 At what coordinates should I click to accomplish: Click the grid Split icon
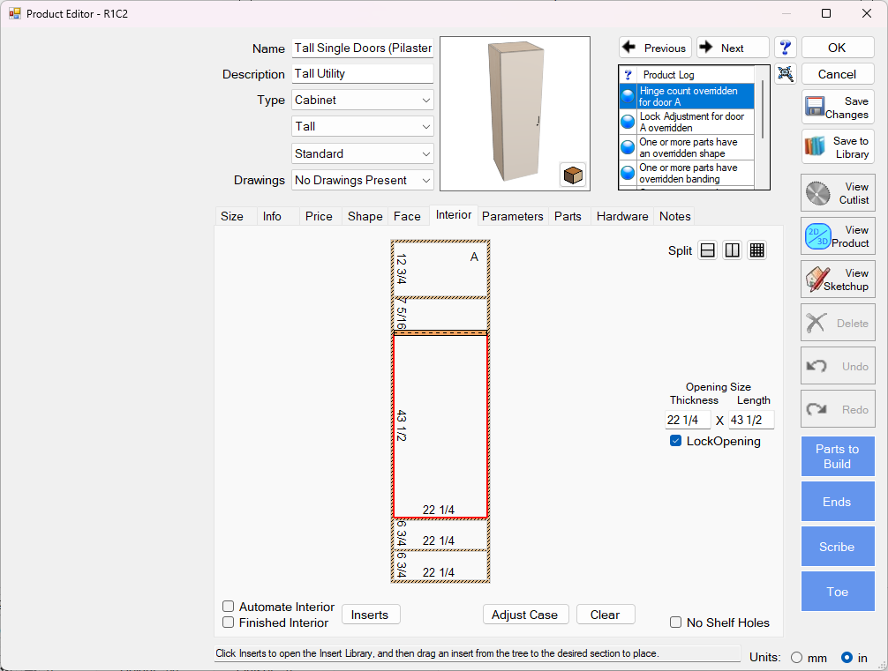pyautogui.click(x=756, y=250)
